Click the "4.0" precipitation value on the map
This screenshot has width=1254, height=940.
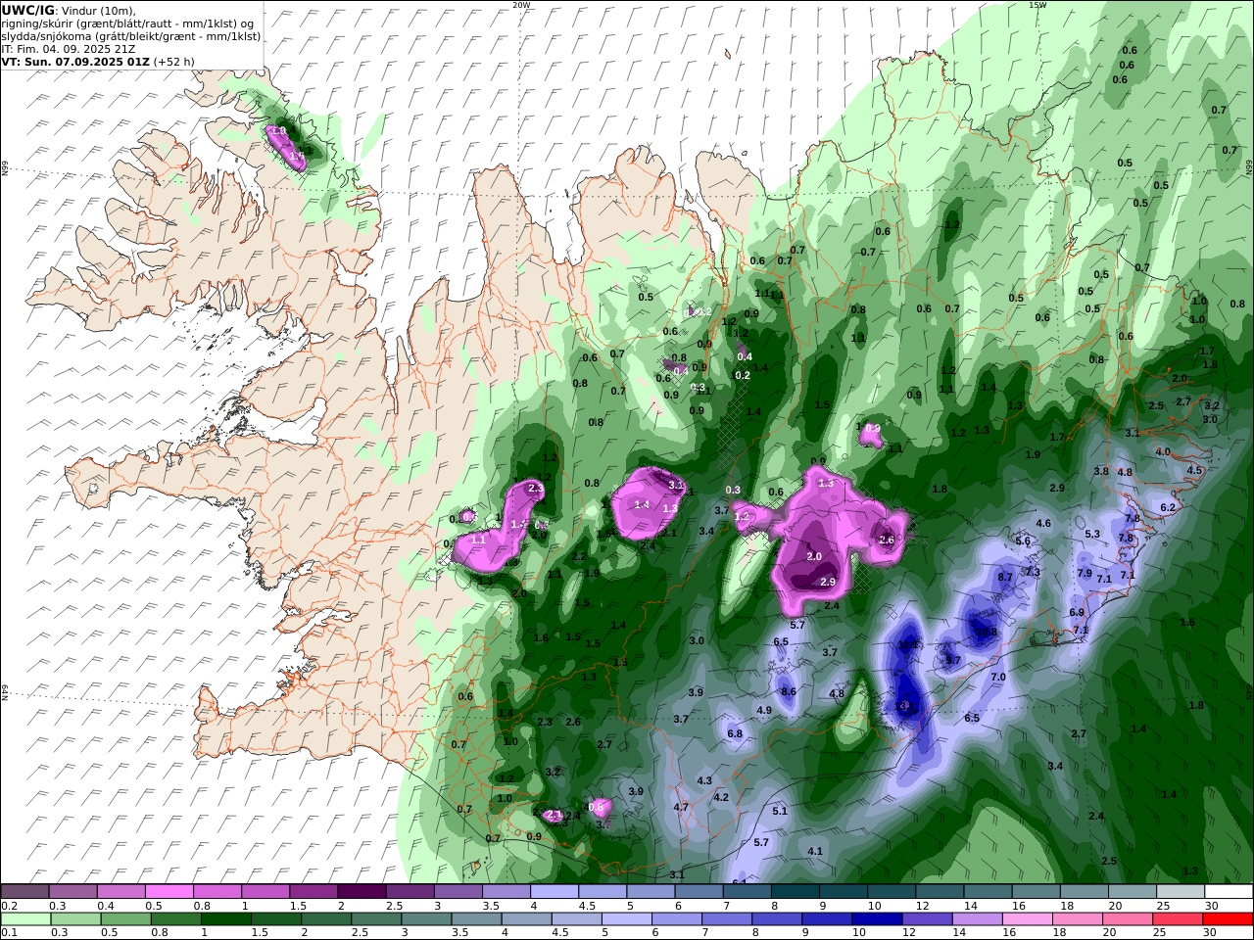point(1164,451)
